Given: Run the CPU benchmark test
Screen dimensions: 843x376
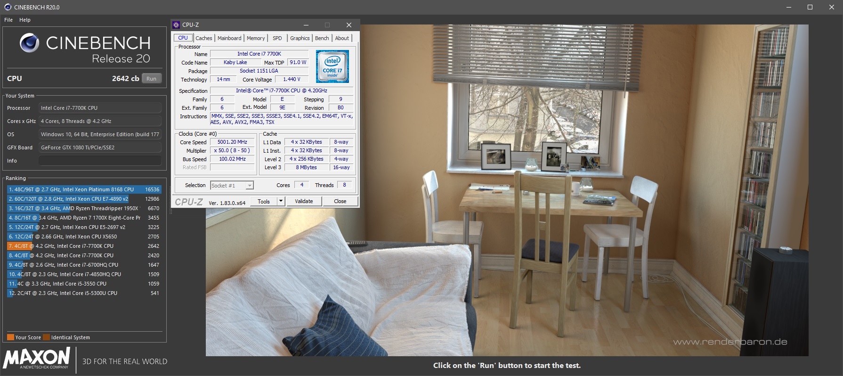Looking at the screenshot, I should tap(151, 79).
